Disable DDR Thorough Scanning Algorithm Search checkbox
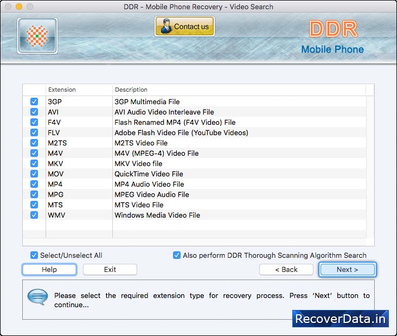 tap(177, 255)
